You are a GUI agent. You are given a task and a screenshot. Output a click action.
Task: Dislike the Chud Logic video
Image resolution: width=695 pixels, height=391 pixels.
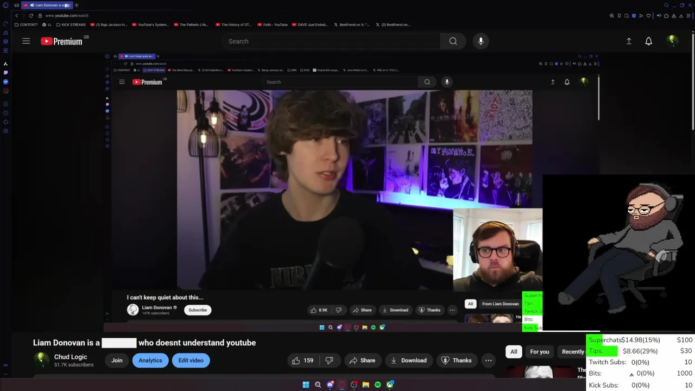(x=329, y=361)
